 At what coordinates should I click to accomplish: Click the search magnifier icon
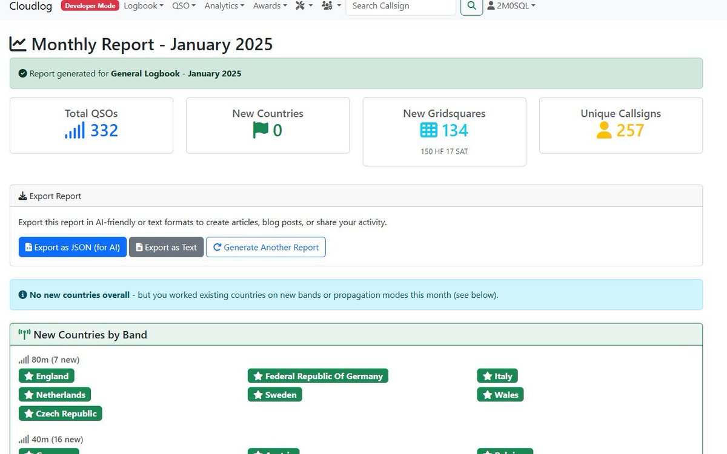tap(471, 6)
